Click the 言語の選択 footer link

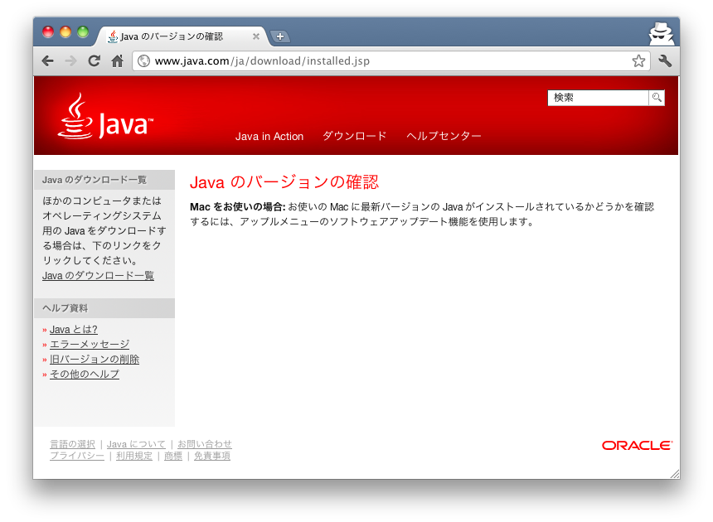[x=73, y=444]
